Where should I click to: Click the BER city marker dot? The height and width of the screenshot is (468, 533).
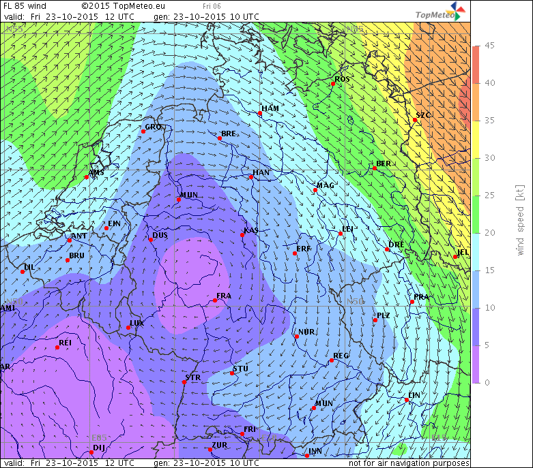pyautogui.click(x=375, y=168)
